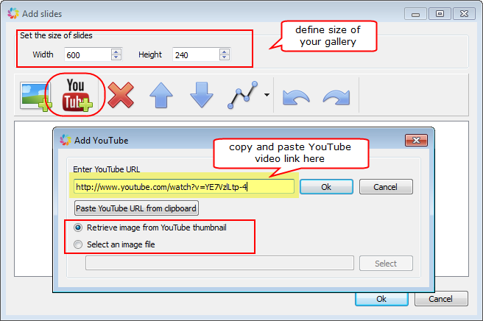The width and height of the screenshot is (483, 321).
Task: Delete slide with the red X icon
Action: [121, 95]
